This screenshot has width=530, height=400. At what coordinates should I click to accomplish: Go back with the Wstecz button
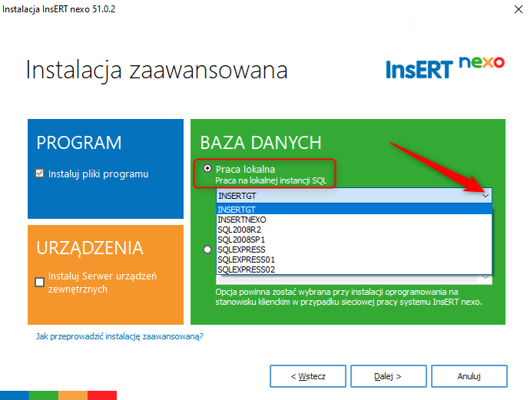[x=308, y=376]
